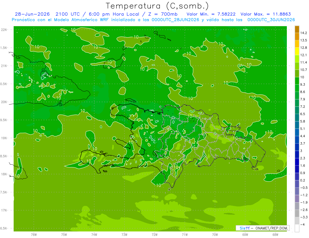309x238 pixels.
Task: Select the dark blue swatch between 1.6 and 2.3
Action: pos(297,162)
